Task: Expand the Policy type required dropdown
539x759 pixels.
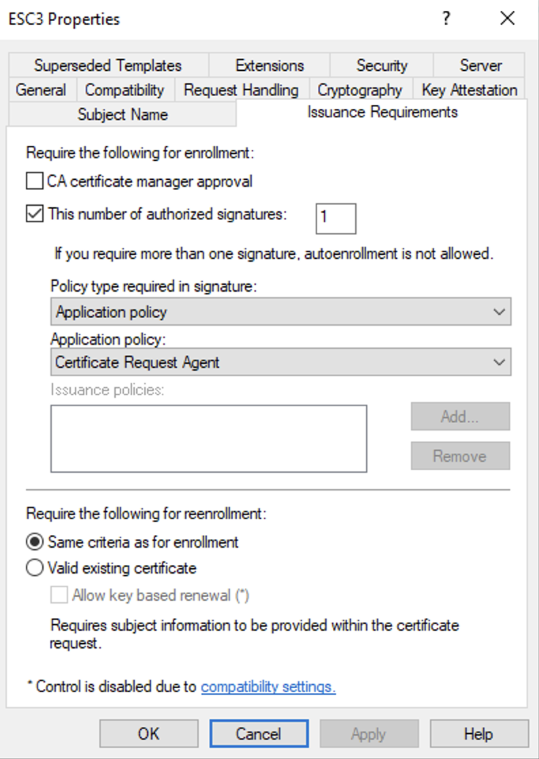Action: (280, 312)
